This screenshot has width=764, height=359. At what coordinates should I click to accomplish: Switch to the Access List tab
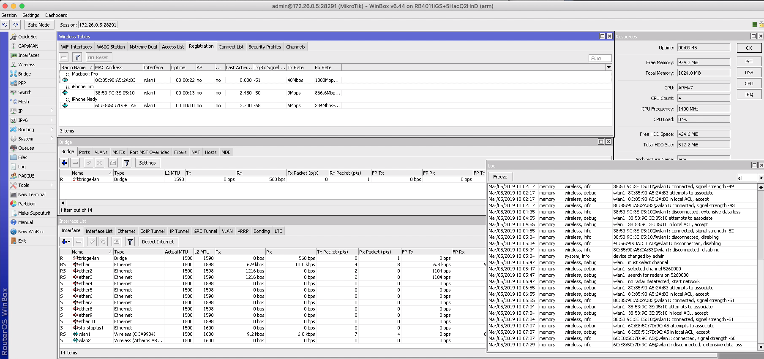point(173,47)
